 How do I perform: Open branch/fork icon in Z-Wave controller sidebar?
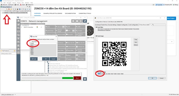(x=18, y=38)
